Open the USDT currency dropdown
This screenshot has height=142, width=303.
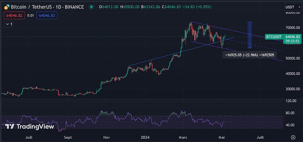(292, 7)
